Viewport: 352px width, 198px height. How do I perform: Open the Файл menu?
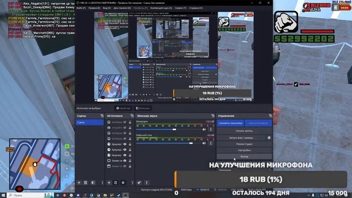pyautogui.click(x=81, y=8)
